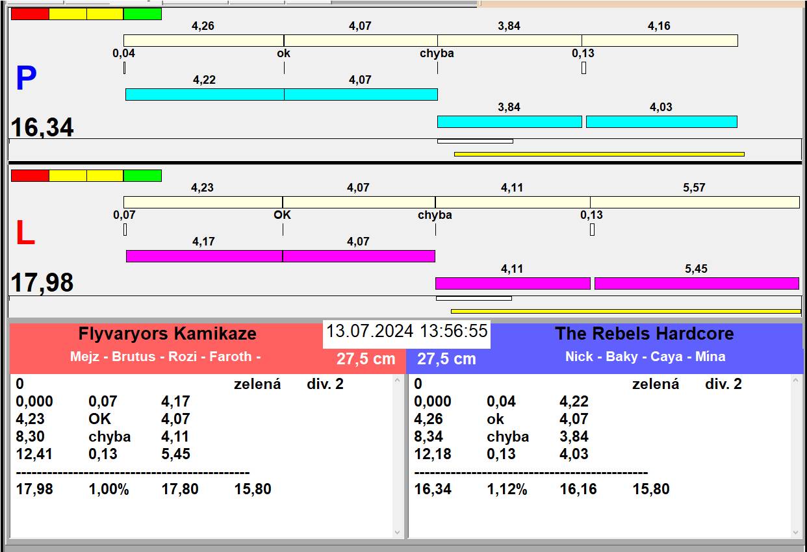The width and height of the screenshot is (807, 552).
Task: Click the green start light in lane L
Action: click(x=142, y=175)
